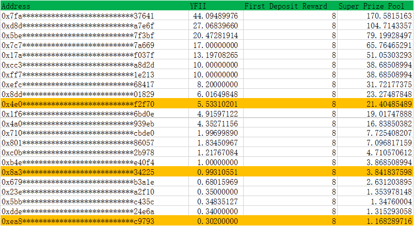Click prize pool value 19.01747888

pos(389,114)
